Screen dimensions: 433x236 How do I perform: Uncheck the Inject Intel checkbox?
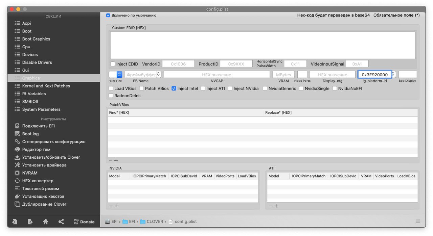pos(174,88)
